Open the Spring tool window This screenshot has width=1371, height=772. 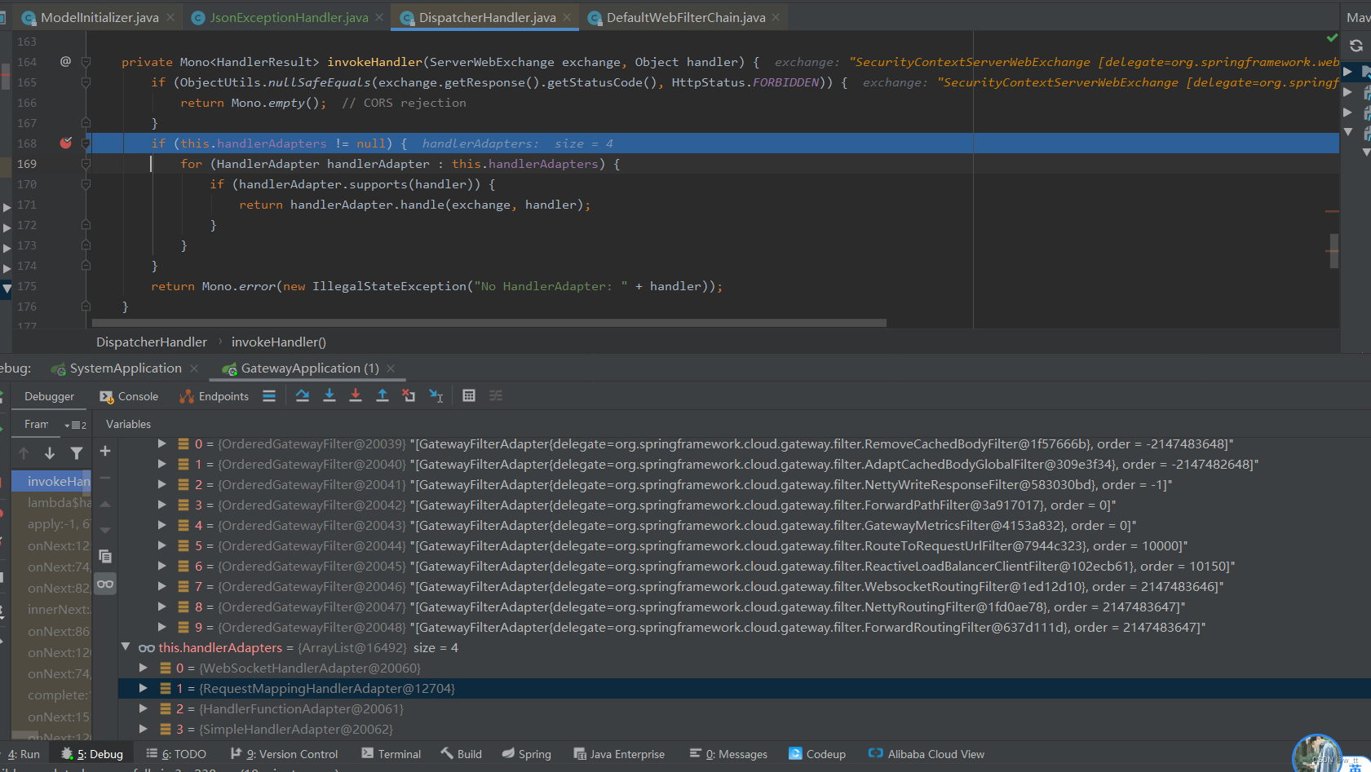tap(526, 754)
